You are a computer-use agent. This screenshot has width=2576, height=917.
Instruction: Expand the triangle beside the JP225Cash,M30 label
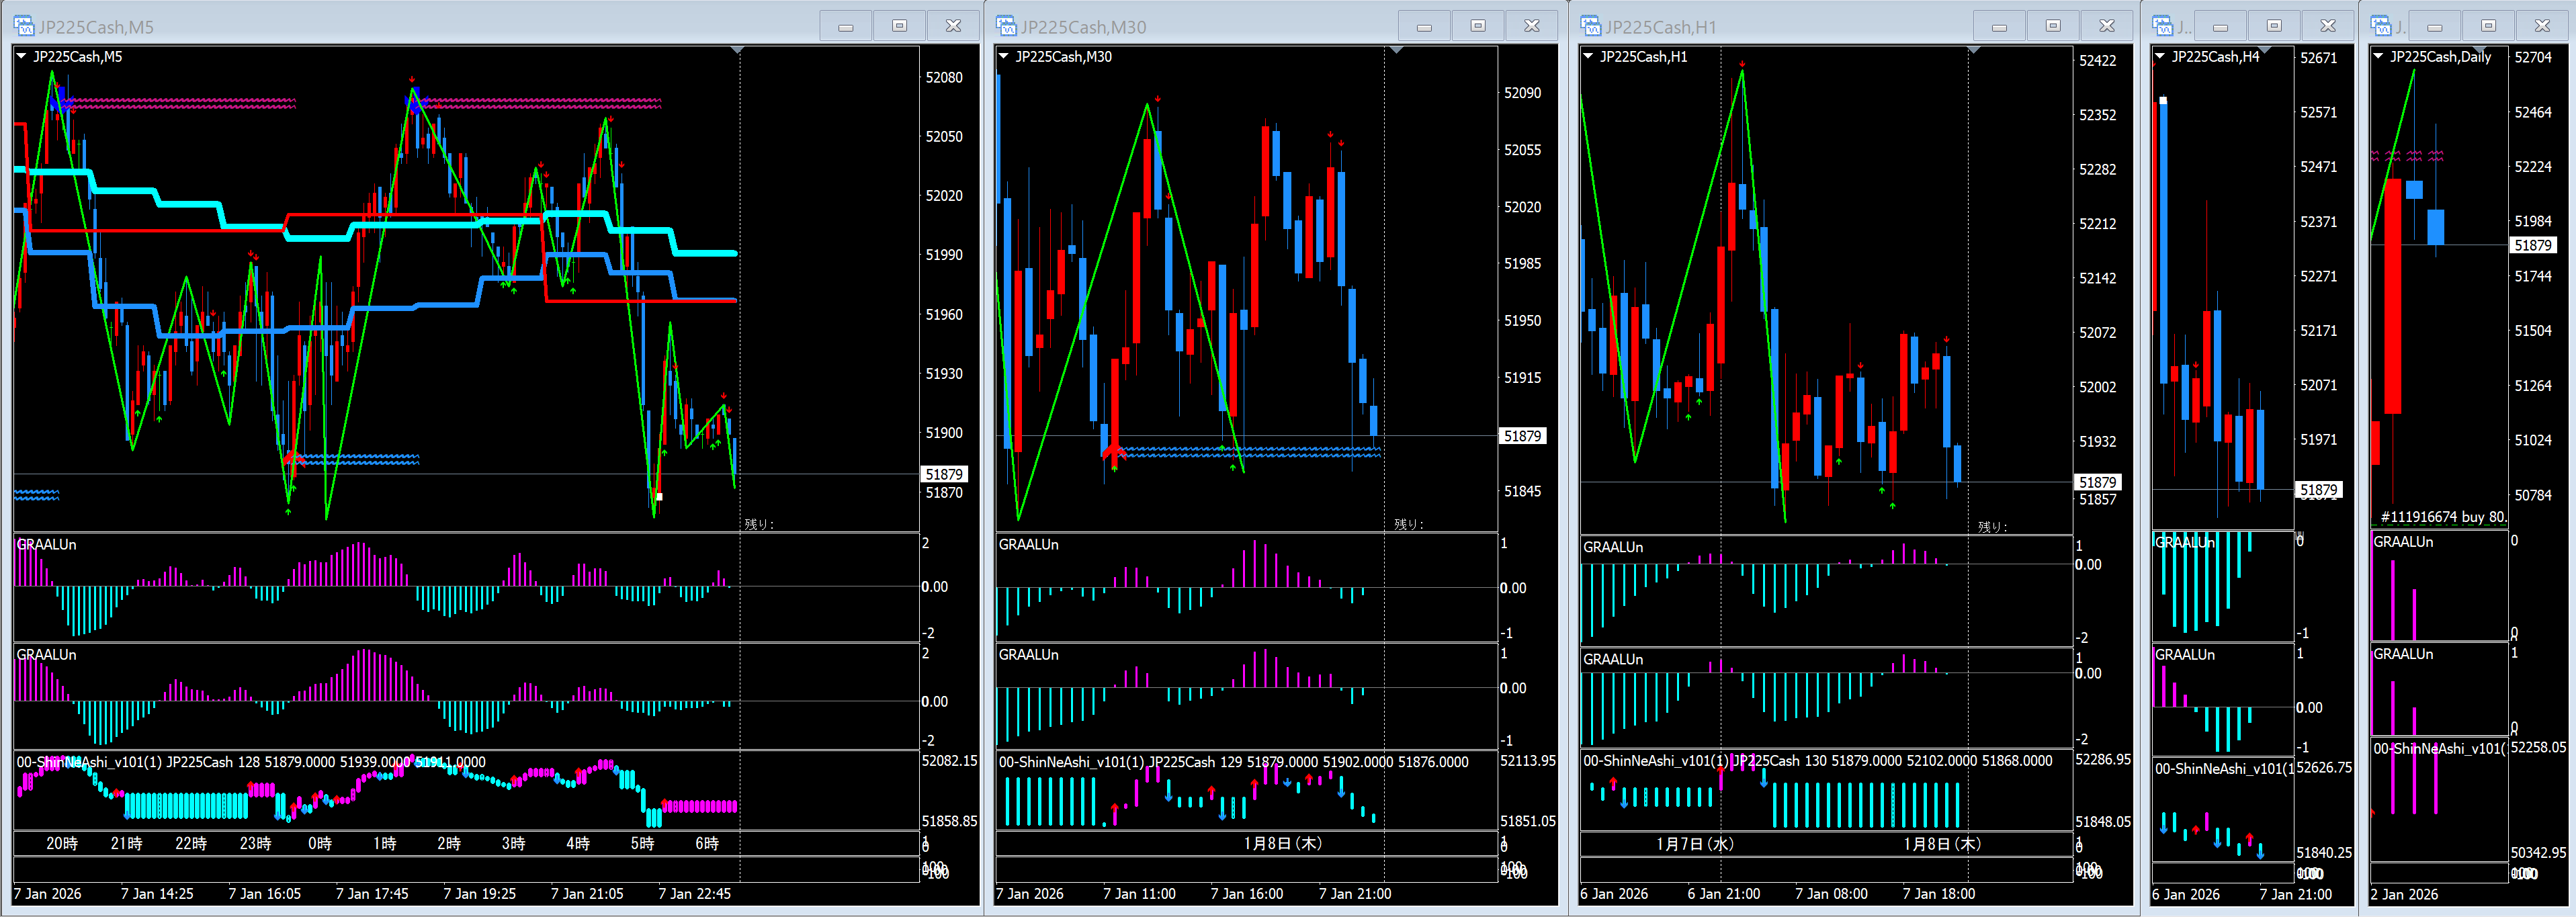[1003, 56]
